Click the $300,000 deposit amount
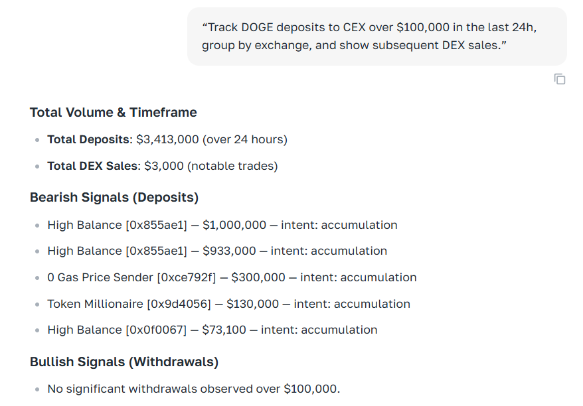 pyautogui.click(x=258, y=277)
